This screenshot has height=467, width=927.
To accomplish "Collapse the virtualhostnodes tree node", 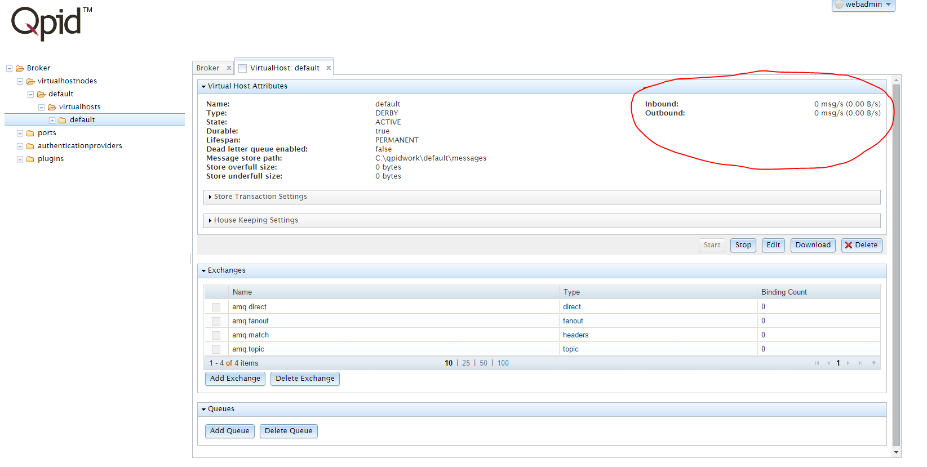I will click(x=20, y=82).
